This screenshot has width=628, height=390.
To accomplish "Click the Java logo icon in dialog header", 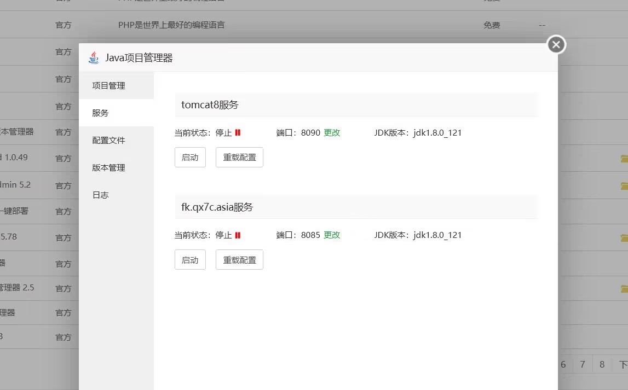I will point(94,57).
